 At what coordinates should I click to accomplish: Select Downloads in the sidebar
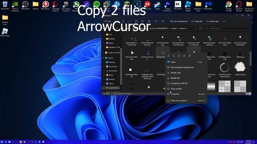point(112,71)
